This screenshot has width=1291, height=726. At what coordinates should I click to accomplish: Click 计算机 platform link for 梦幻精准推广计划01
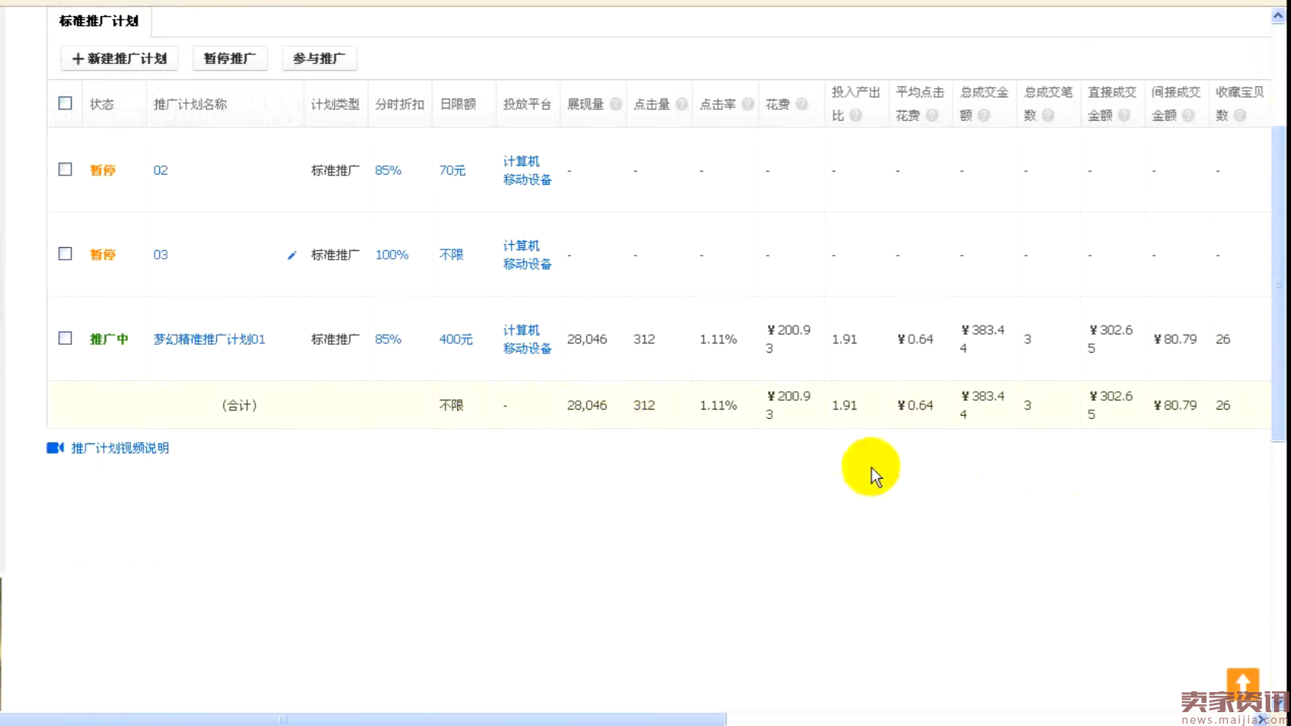coord(522,330)
